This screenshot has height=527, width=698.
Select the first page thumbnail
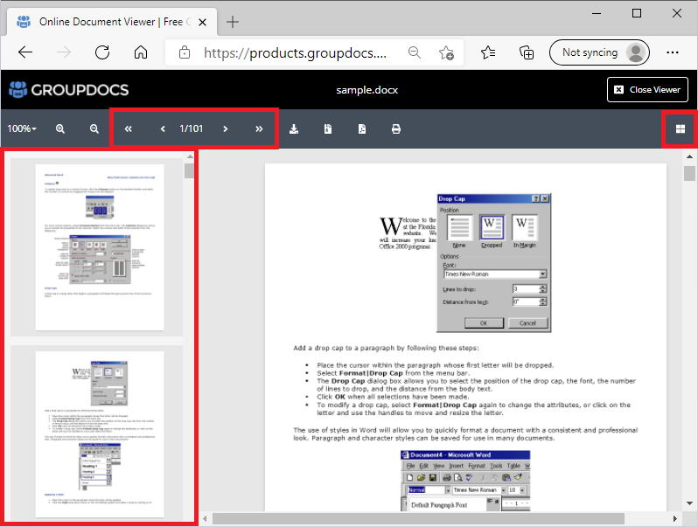(x=99, y=247)
